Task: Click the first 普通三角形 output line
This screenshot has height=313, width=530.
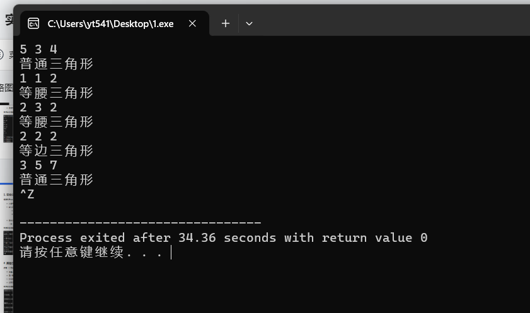Action: 56,64
